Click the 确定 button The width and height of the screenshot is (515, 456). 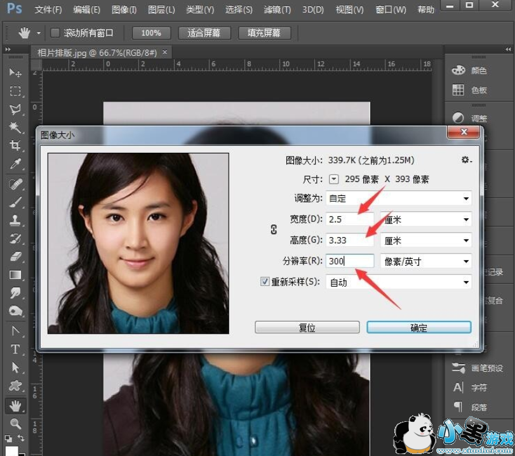click(418, 327)
